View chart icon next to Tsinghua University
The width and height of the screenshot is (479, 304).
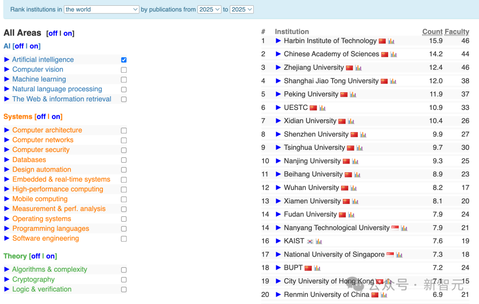pyautogui.click(x=360, y=148)
